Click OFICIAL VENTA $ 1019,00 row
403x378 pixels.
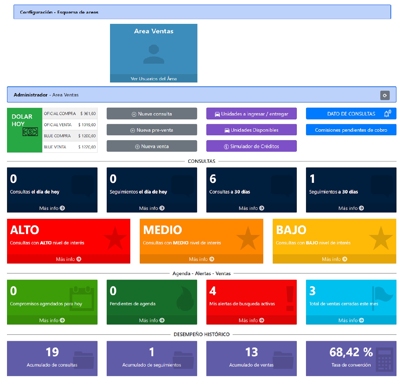tap(70, 125)
